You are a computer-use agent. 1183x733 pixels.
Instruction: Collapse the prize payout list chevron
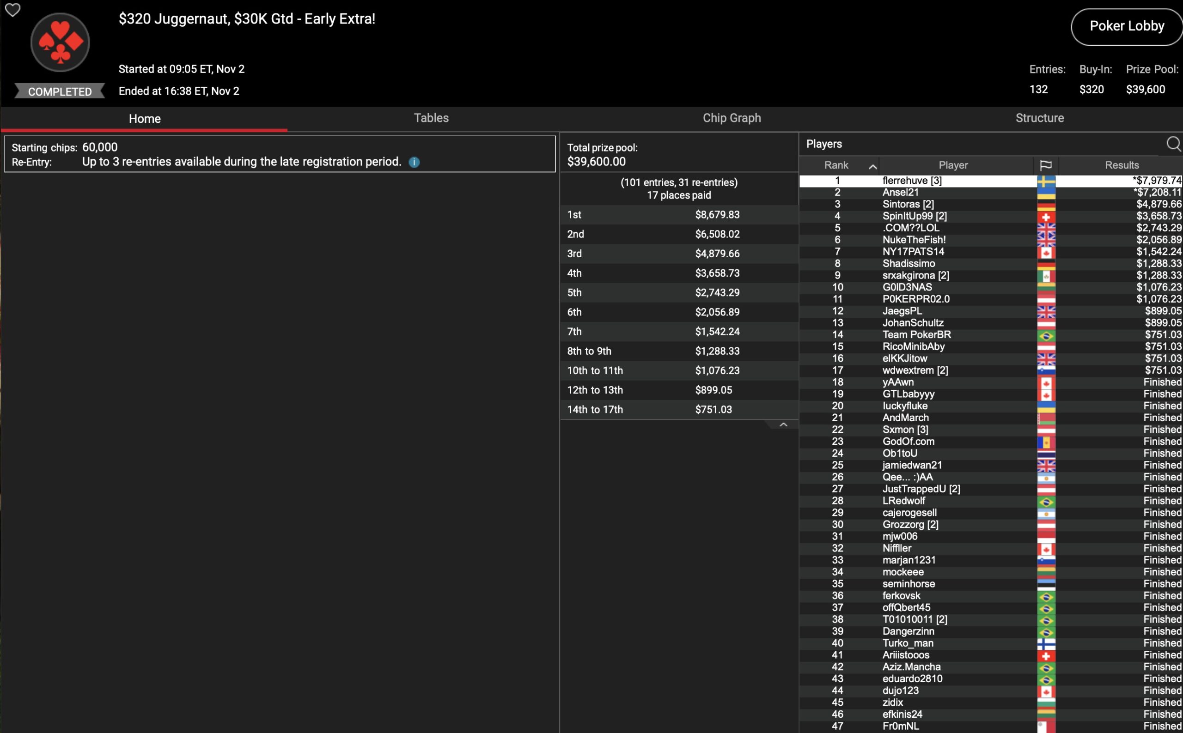[783, 424]
